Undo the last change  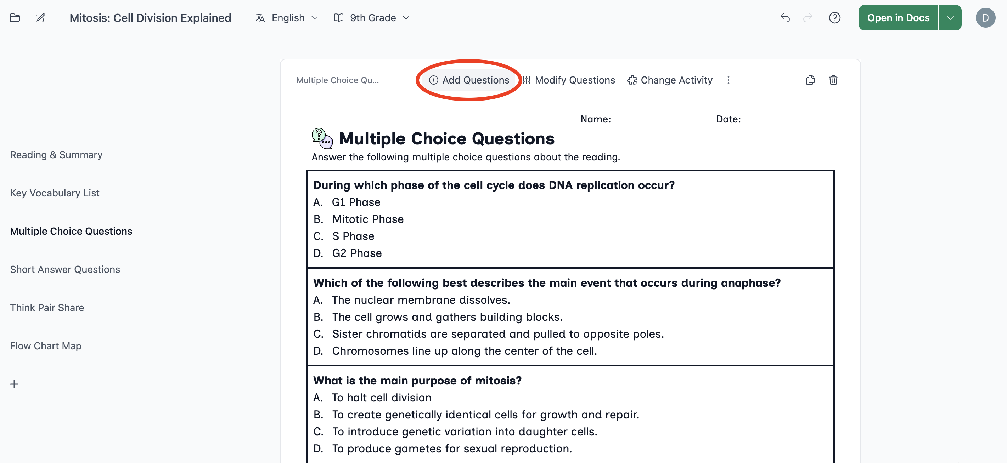click(785, 18)
